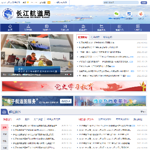Open the nav item with the four-squares grid icon
This screenshot has width=150, height=150.
click(x=138, y=26)
